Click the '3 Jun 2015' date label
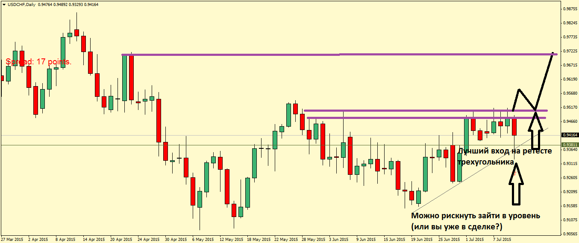 (x=338, y=240)
